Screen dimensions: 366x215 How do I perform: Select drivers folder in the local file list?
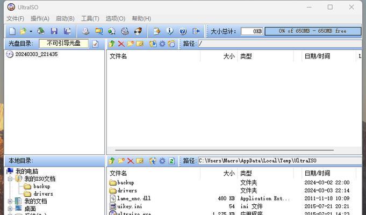tap(127, 190)
